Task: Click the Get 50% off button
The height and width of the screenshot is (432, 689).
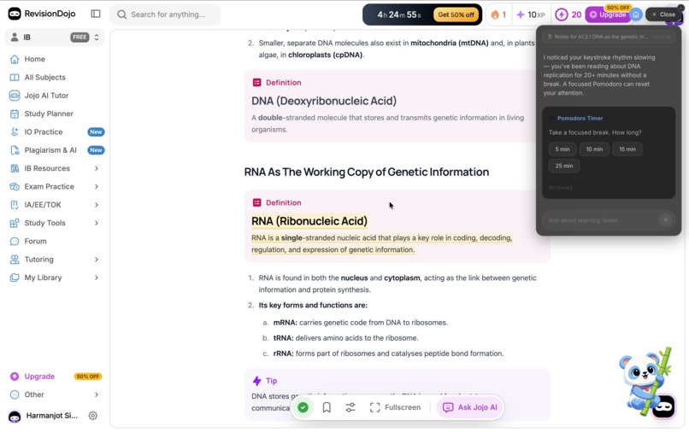Action: click(x=456, y=15)
